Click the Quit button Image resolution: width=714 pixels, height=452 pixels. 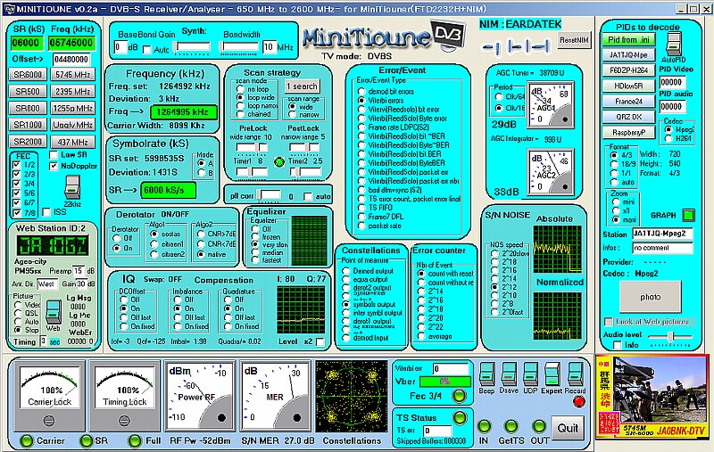click(568, 428)
